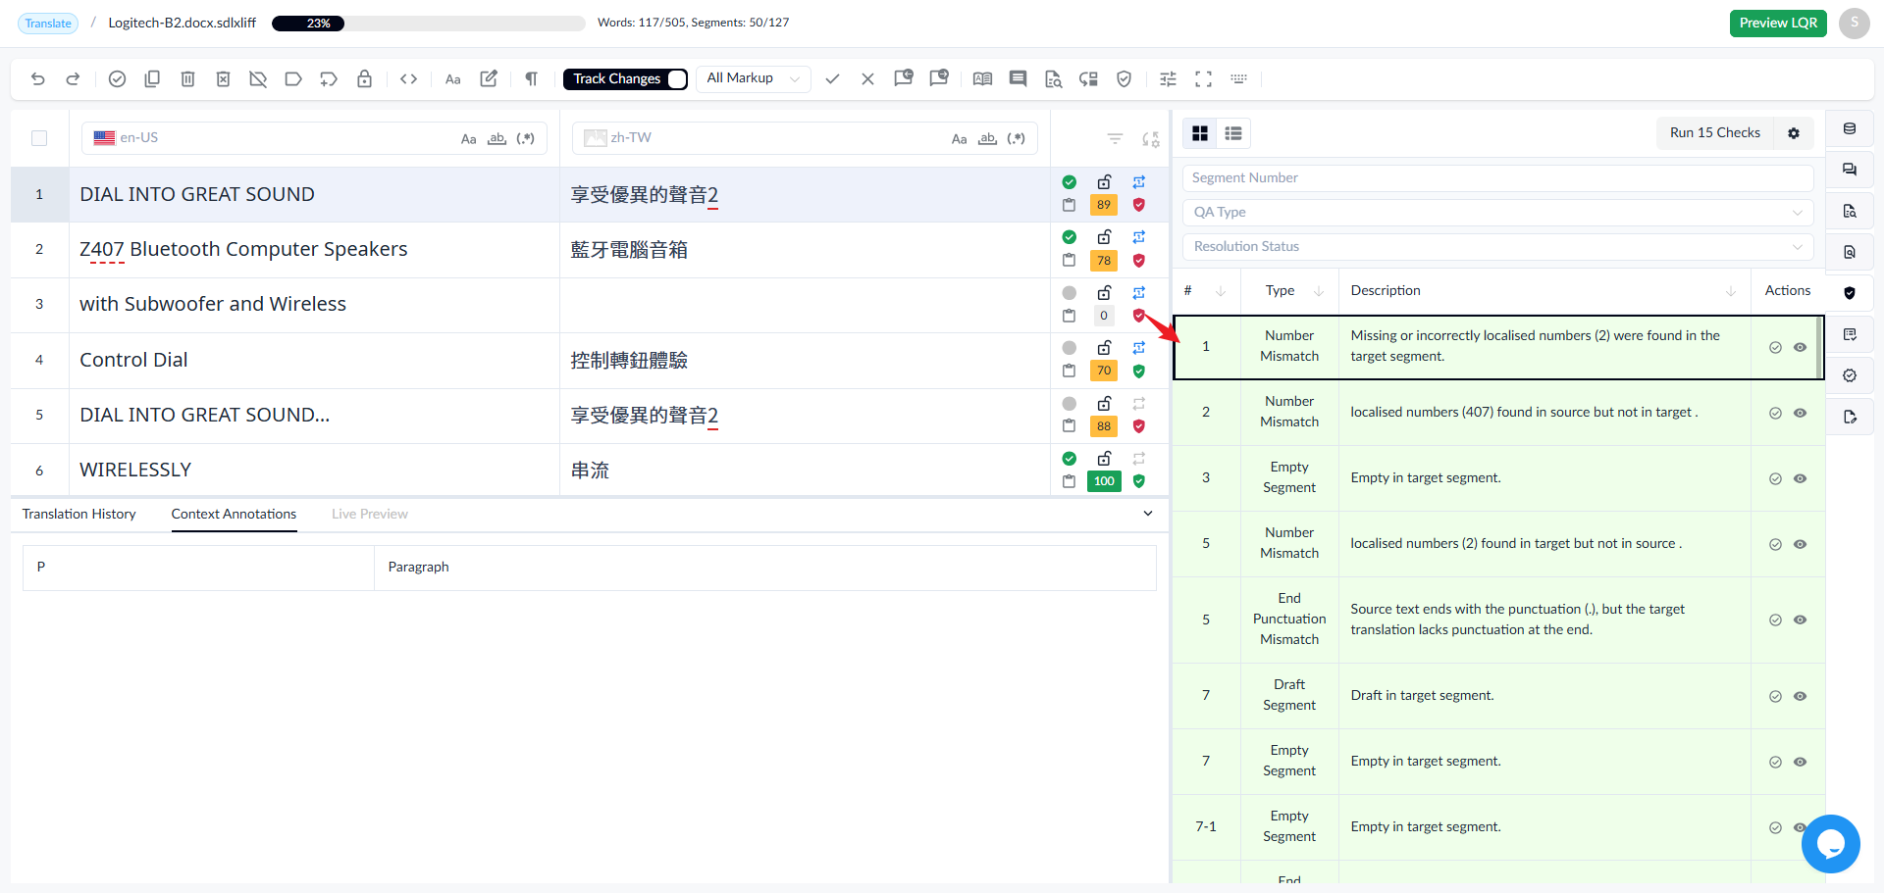Collapse the bottom context panel chevron

pyautogui.click(x=1148, y=514)
